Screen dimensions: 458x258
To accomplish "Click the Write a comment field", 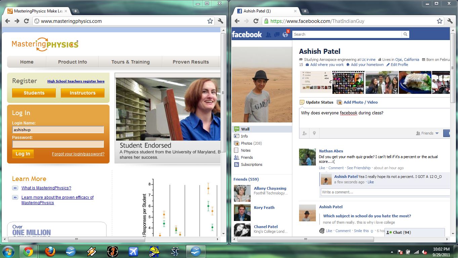I will click(x=385, y=192).
